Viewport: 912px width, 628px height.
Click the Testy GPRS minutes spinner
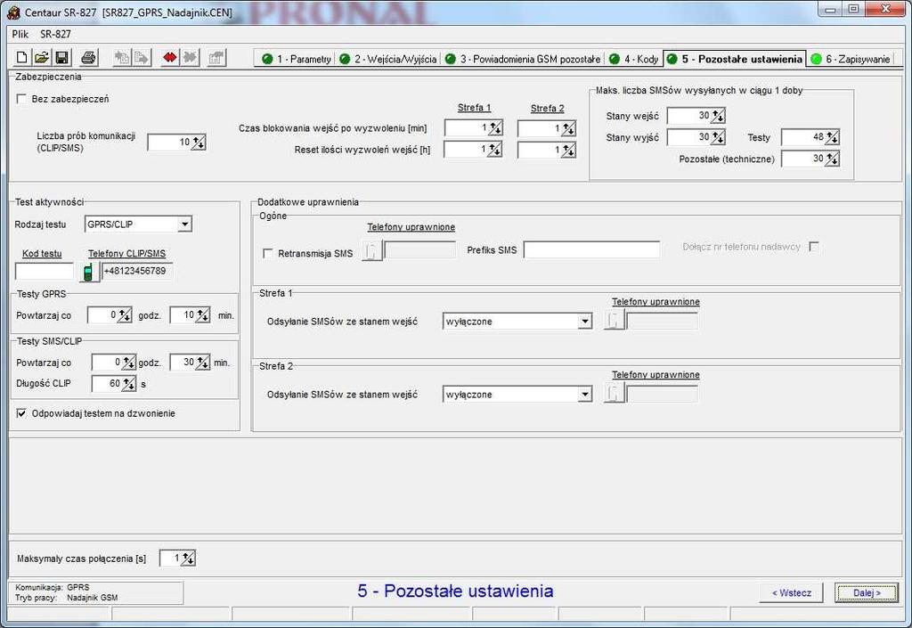click(x=202, y=315)
